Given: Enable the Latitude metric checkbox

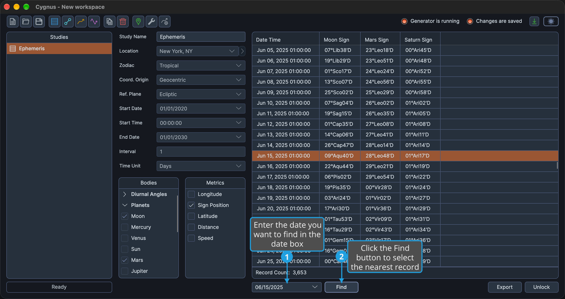Looking at the screenshot, I should coord(191,216).
